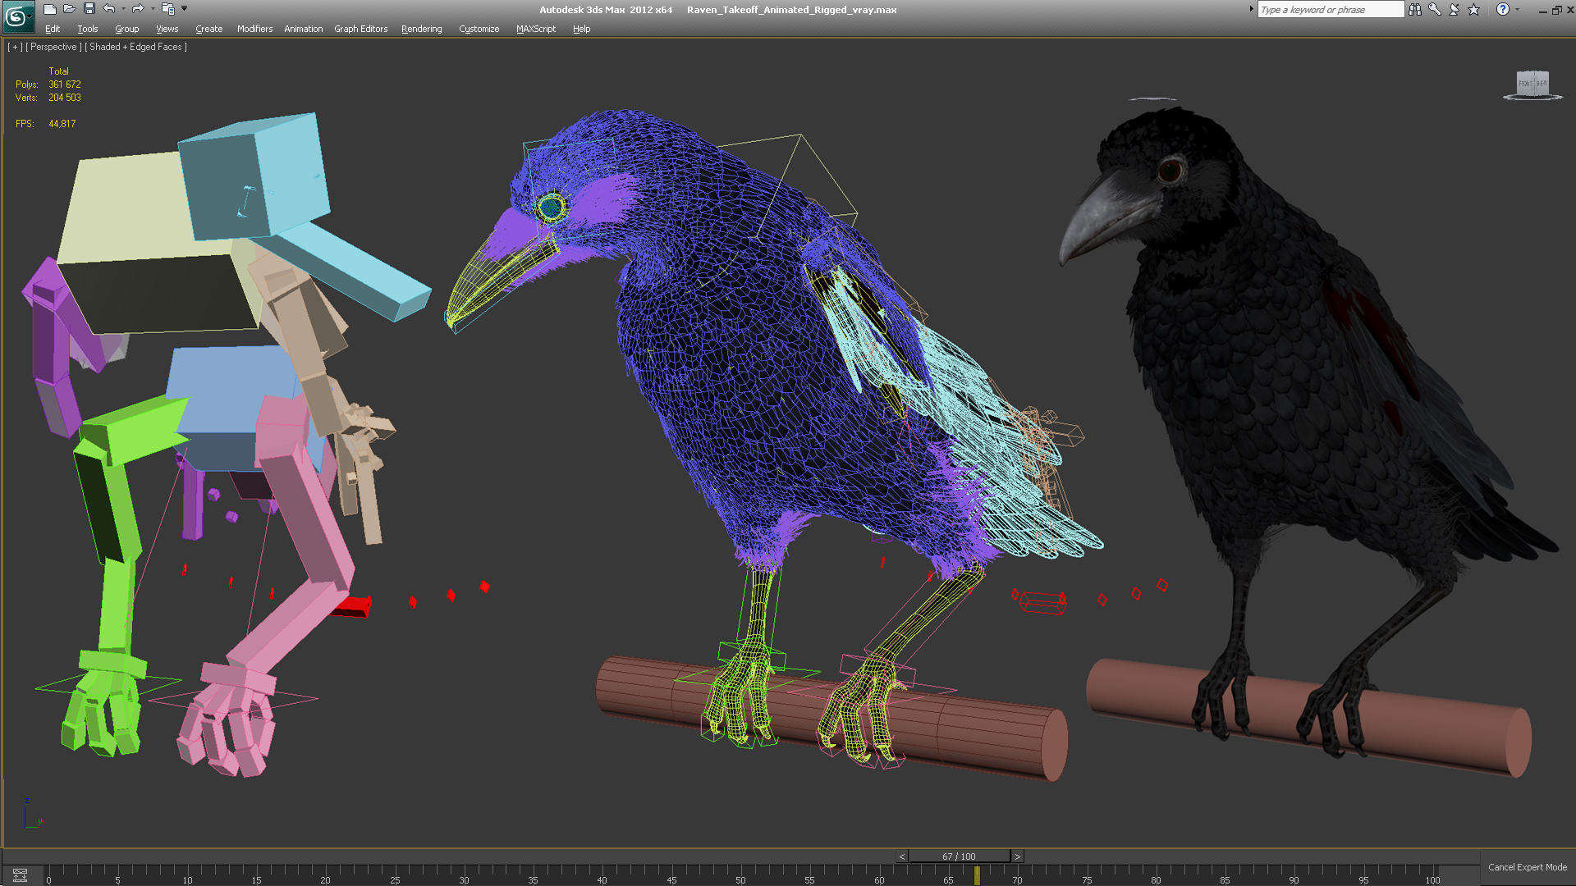Open the Help dropdown arrow
The height and width of the screenshot is (886, 1576).
(x=1517, y=9)
